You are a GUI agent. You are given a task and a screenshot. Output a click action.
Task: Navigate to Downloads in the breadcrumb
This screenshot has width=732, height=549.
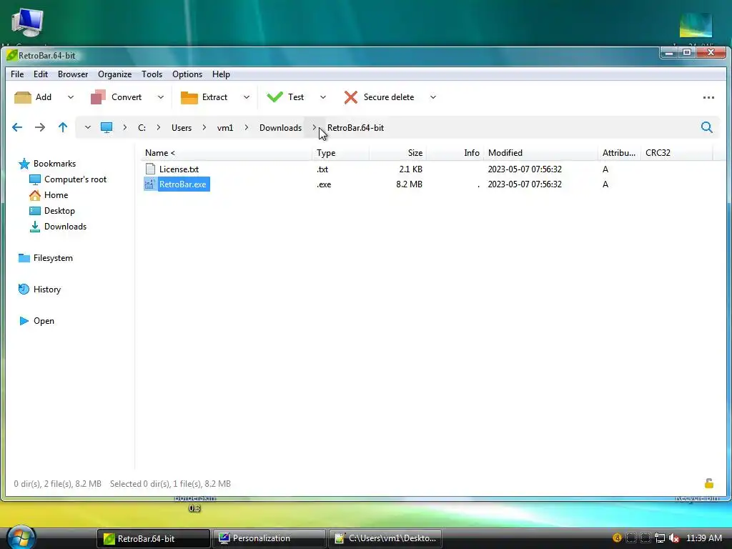coord(280,128)
